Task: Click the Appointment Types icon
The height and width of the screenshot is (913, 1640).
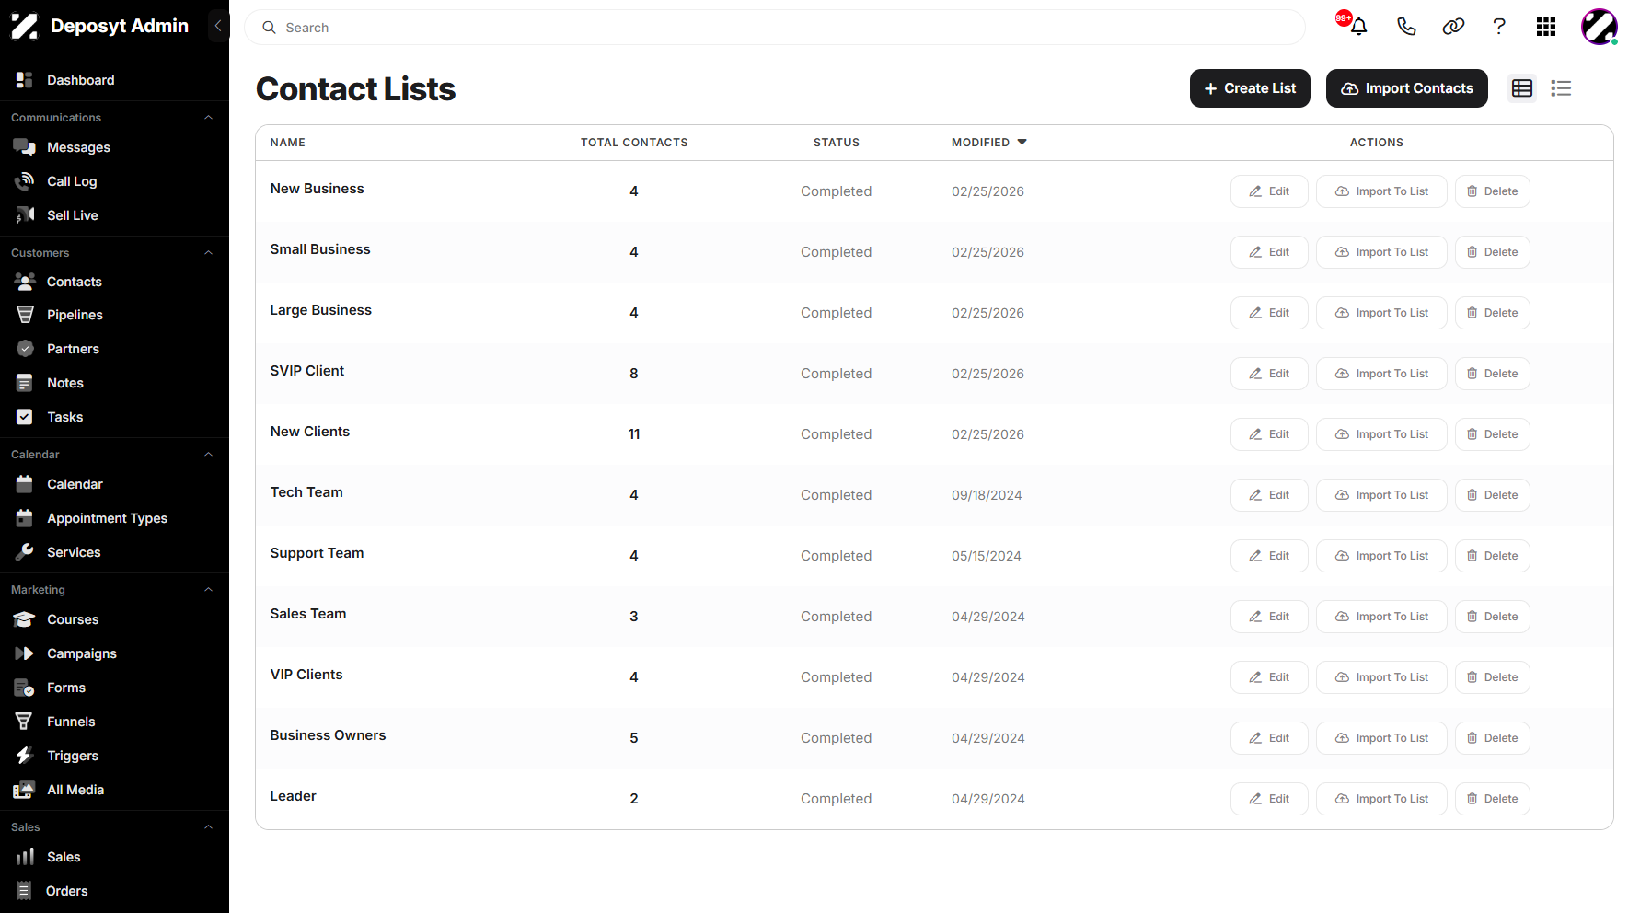Action: tap(25, 518)
